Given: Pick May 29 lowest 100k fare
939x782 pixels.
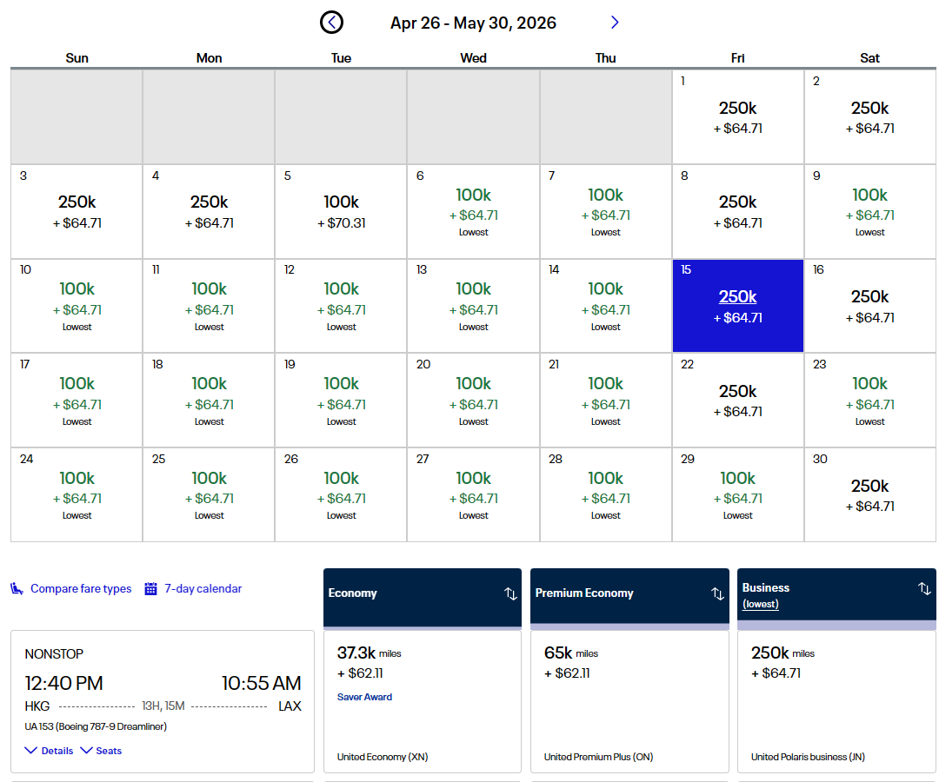Looking at the screenshot, I should [737, 495].
